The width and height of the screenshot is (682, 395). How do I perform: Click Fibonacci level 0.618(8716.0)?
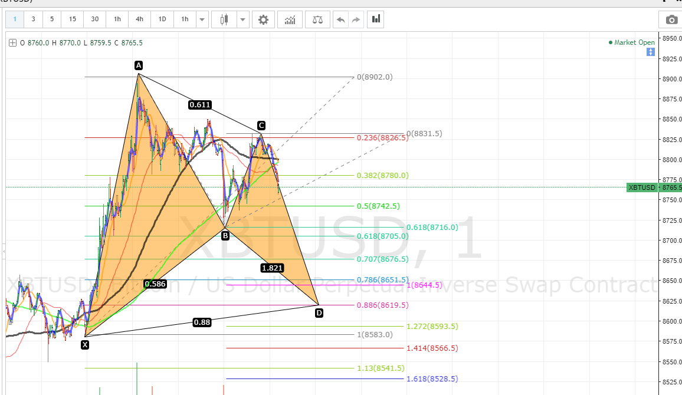click(432, 227)
